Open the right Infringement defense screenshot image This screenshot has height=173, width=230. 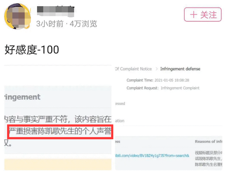click(169, 118)
